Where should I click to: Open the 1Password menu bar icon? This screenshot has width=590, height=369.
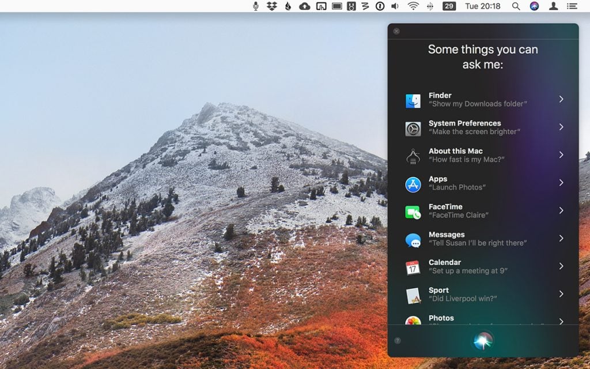[x=380, y=6]
